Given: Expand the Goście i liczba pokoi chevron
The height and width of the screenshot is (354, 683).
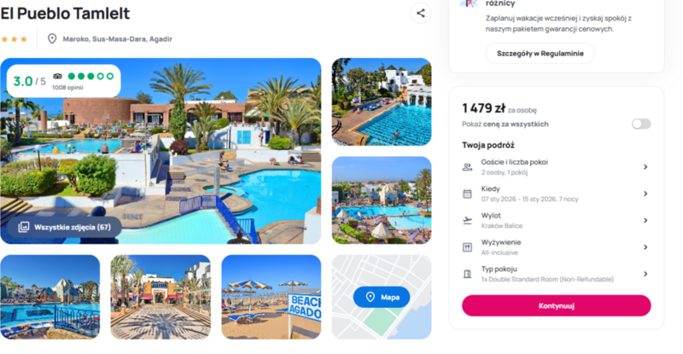Looking at the screenshot, I should point(645,167).
